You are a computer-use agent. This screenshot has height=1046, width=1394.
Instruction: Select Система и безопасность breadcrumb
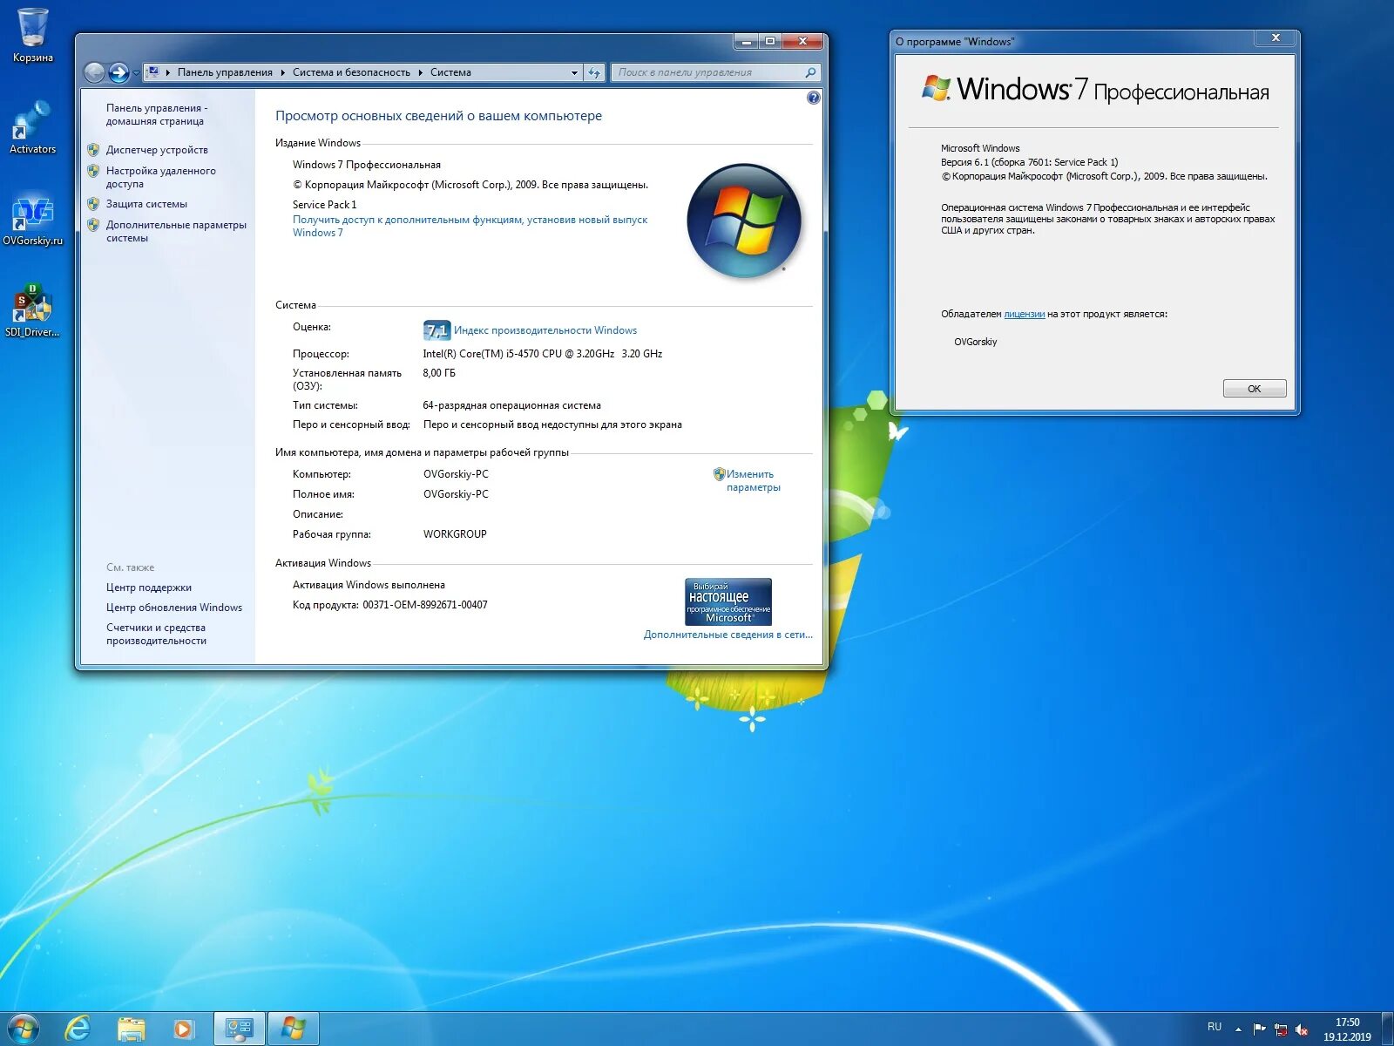click(351, 72)
